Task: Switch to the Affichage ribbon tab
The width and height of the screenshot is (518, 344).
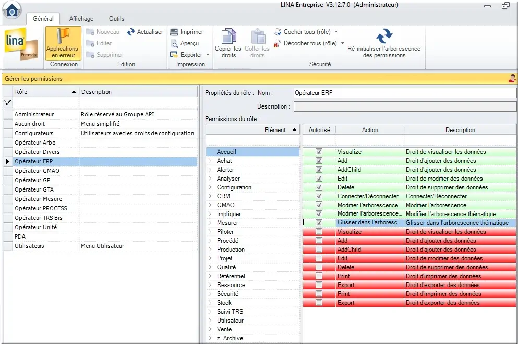Action: [x=81, y=19]
